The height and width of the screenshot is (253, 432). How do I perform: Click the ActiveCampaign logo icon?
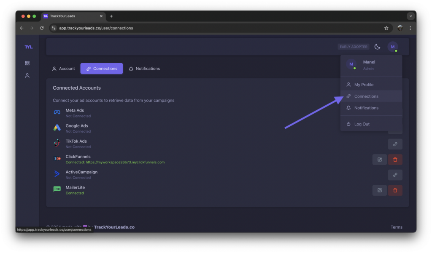click(57, 174)
